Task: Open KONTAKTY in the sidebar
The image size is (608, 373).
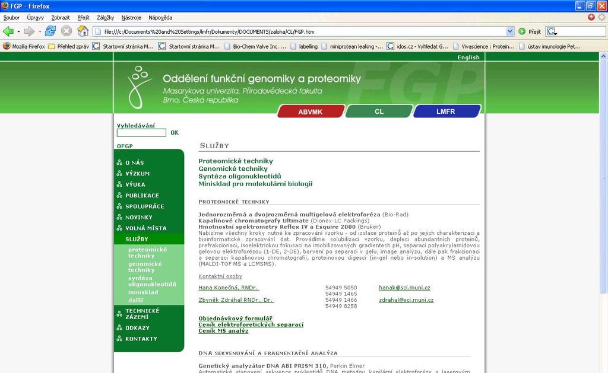Action: point(141,339)
